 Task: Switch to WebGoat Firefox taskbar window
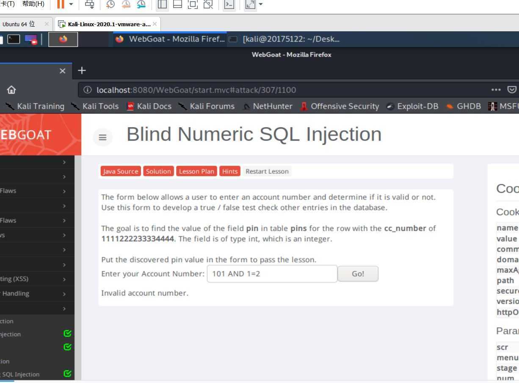pyautogui.click(x=170, y=39)
